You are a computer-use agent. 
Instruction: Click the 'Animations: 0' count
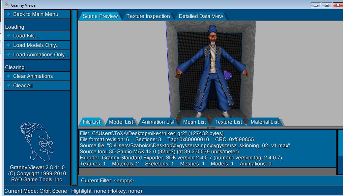pyautogui.click(x=256, y=164)
